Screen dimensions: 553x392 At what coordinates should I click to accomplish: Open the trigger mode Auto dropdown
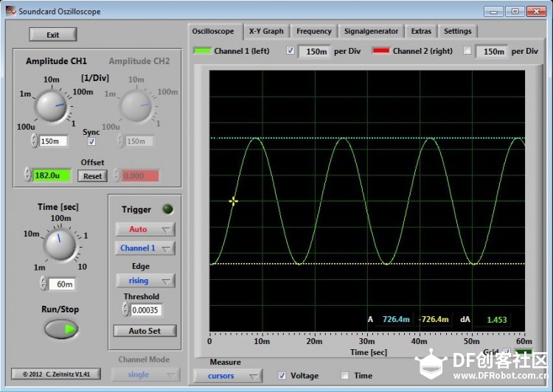pos(145,229)
